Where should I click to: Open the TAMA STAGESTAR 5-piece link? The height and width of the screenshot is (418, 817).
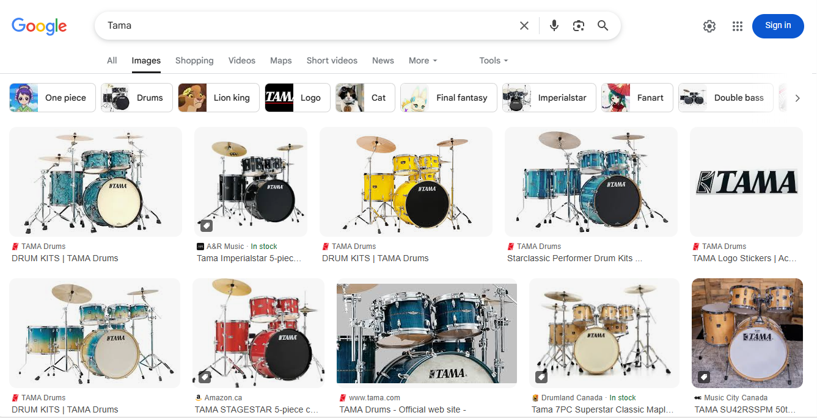tap(257, 409)
